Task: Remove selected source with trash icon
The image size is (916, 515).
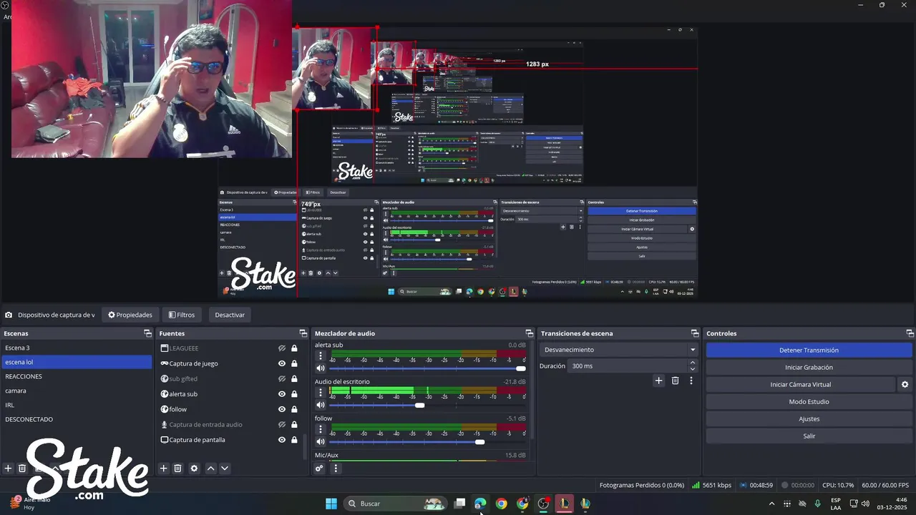Action: (178, 469)
